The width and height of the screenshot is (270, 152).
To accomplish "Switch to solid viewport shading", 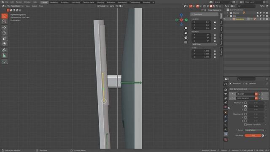I will point(211,6).
